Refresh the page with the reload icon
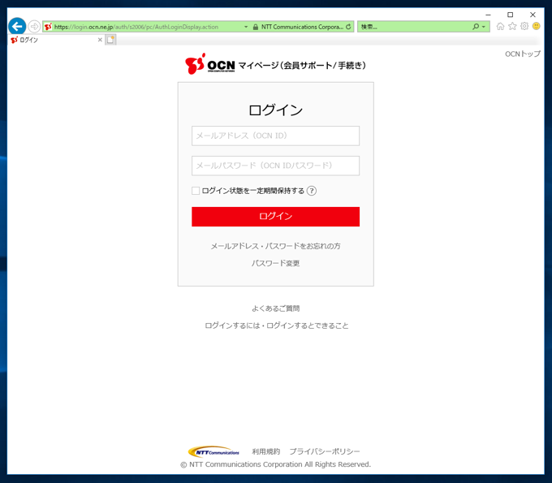Image resolution: width=552 pixels, height=483 pixels. tap(348, 27)
